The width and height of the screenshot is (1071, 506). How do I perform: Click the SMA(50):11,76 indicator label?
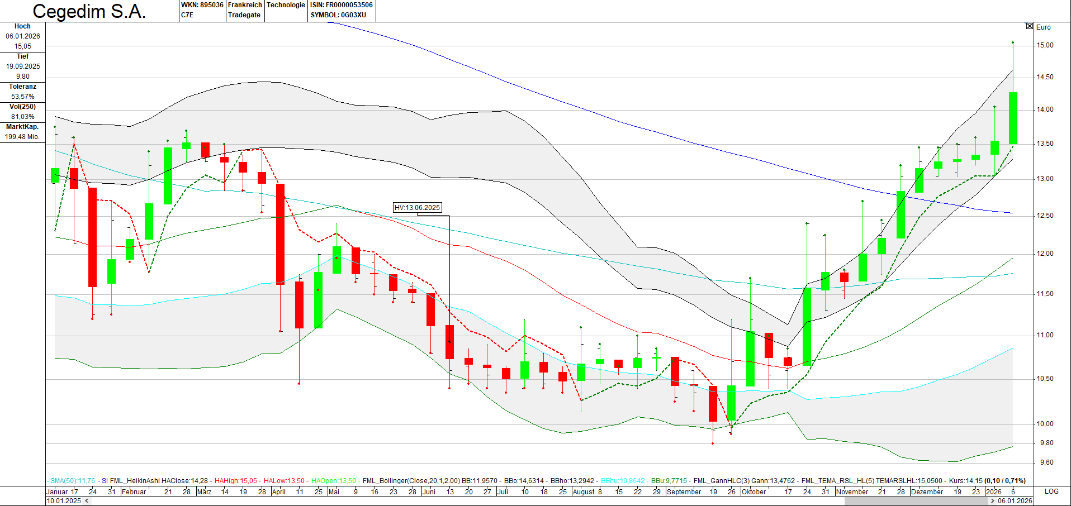[73, 481]
